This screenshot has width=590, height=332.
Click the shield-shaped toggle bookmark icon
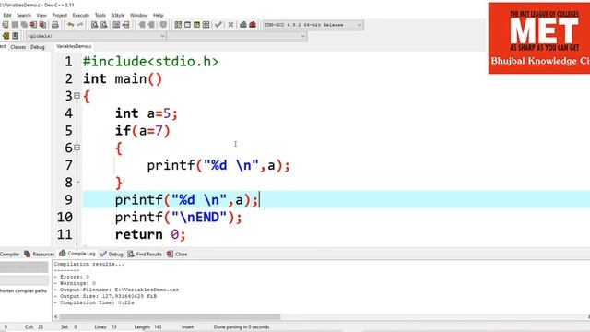163,25
